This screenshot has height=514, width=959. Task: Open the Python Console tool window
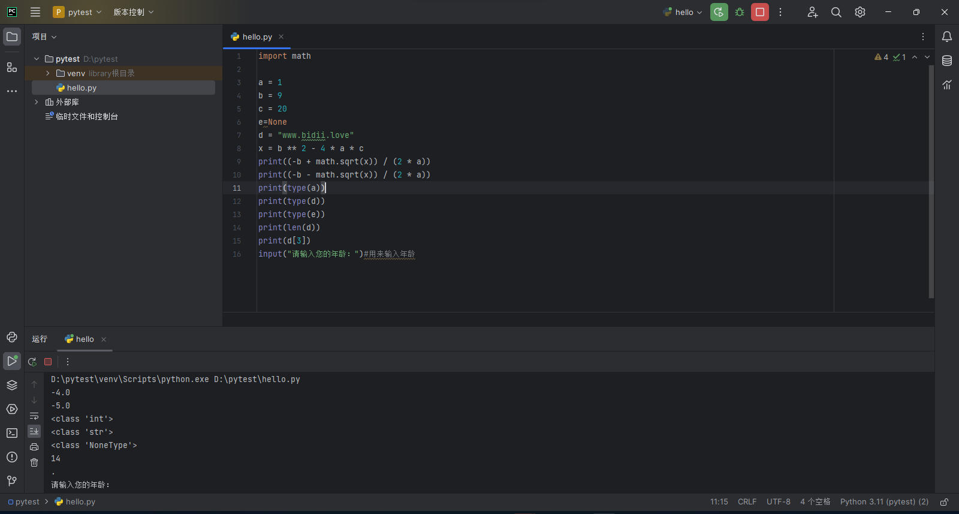coord(12,337)
